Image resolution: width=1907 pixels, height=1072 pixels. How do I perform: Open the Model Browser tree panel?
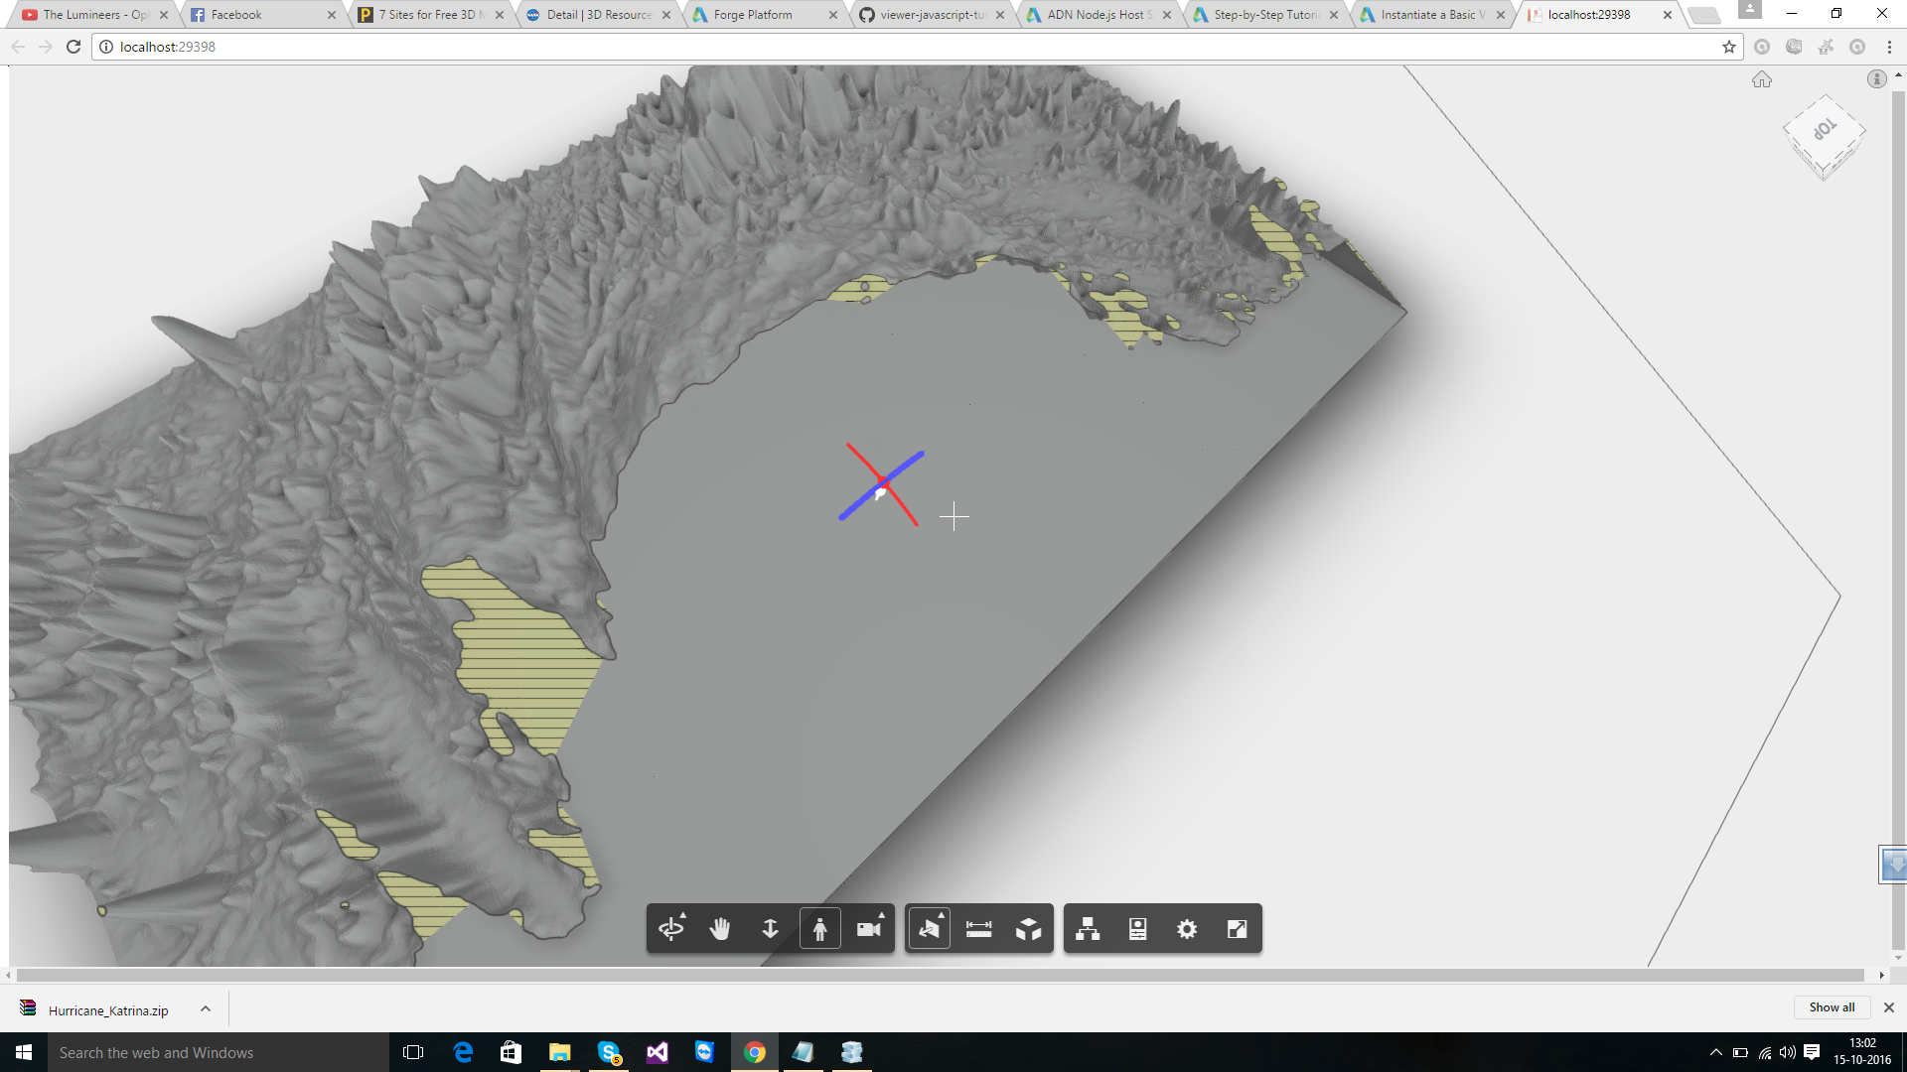coord(1088,929)
